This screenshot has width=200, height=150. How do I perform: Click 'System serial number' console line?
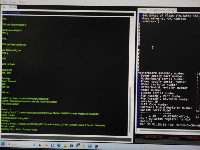tap(158, 93)
